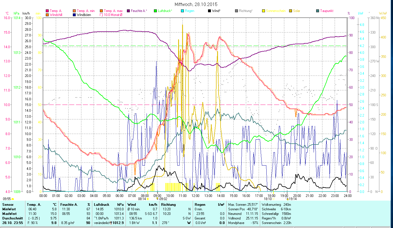Select the gray Richtung* legend swatch
Viewport: 393px width, 228px height.
[236, 11]
